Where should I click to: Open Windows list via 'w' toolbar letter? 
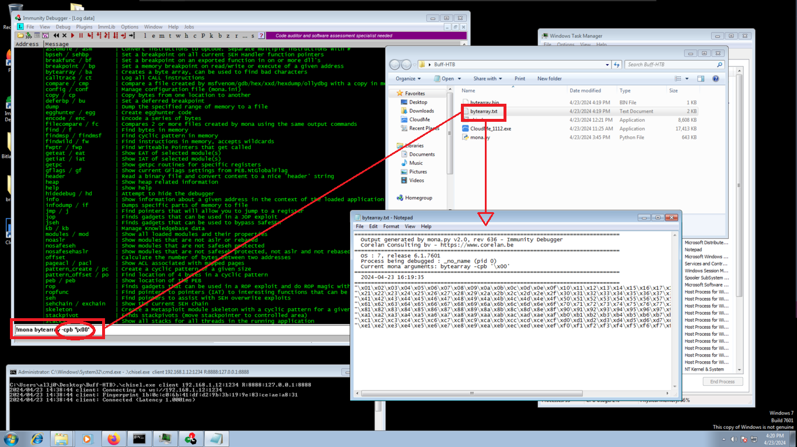(x=178, y=36)
